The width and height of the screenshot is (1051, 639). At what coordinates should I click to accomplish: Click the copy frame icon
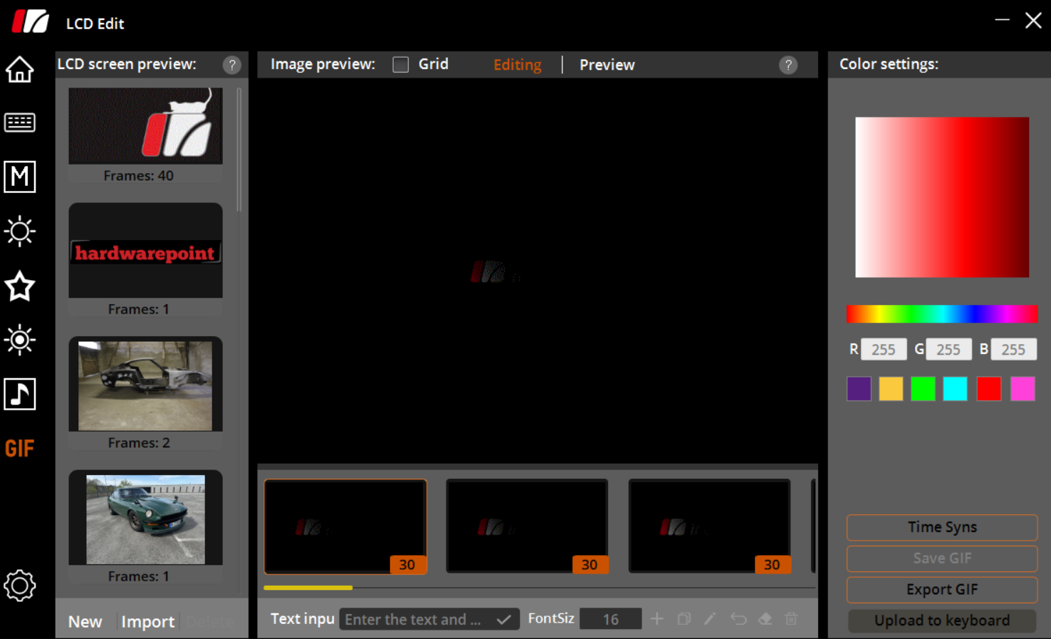pos(684,618)
